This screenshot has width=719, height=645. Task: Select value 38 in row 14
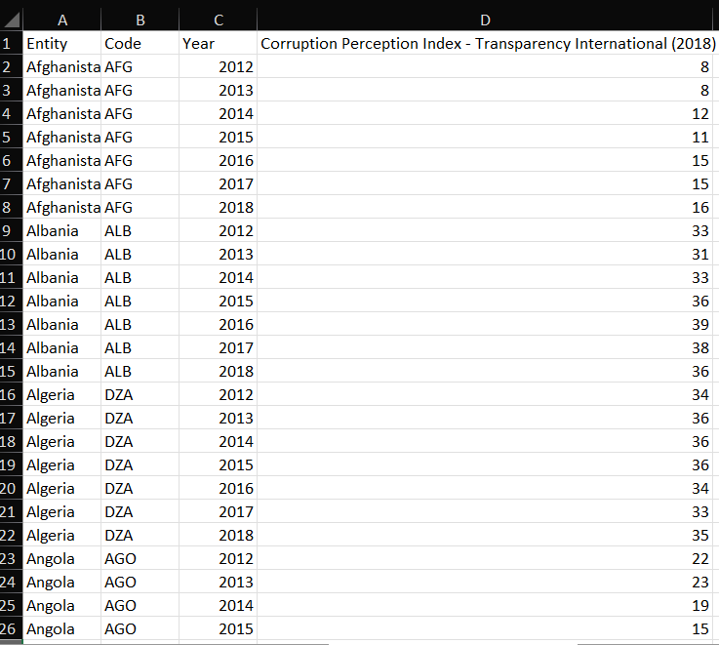pyautogui.click(x=485, y=347)
